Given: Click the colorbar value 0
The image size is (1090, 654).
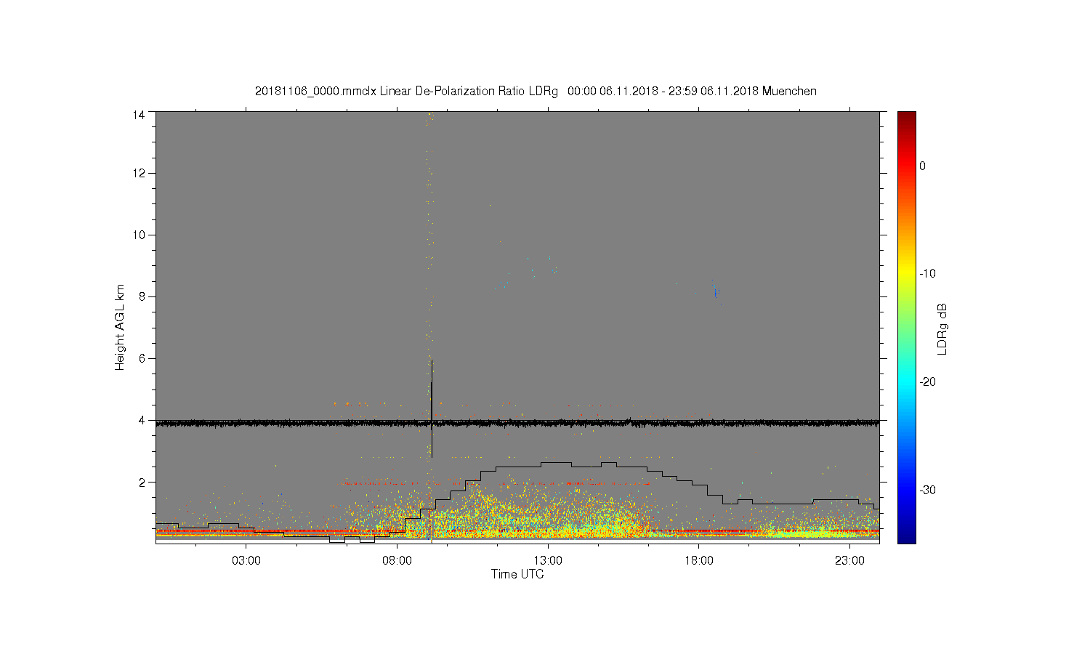Looking at the screenshot, I should (x=922, y=166).
